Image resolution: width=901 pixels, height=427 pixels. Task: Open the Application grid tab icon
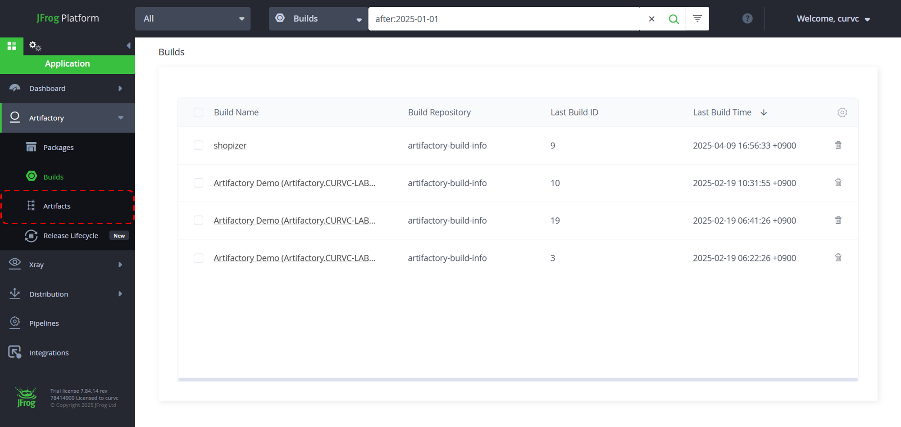point(12,46)
